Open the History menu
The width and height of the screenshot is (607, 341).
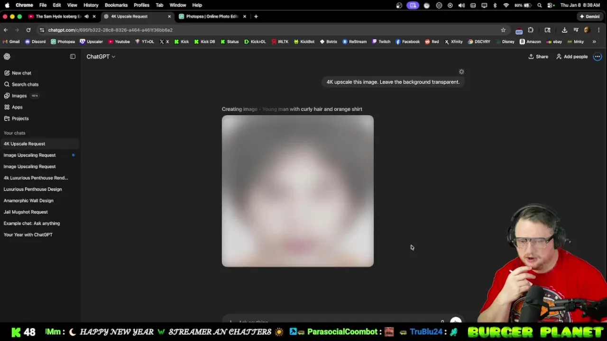91,5
